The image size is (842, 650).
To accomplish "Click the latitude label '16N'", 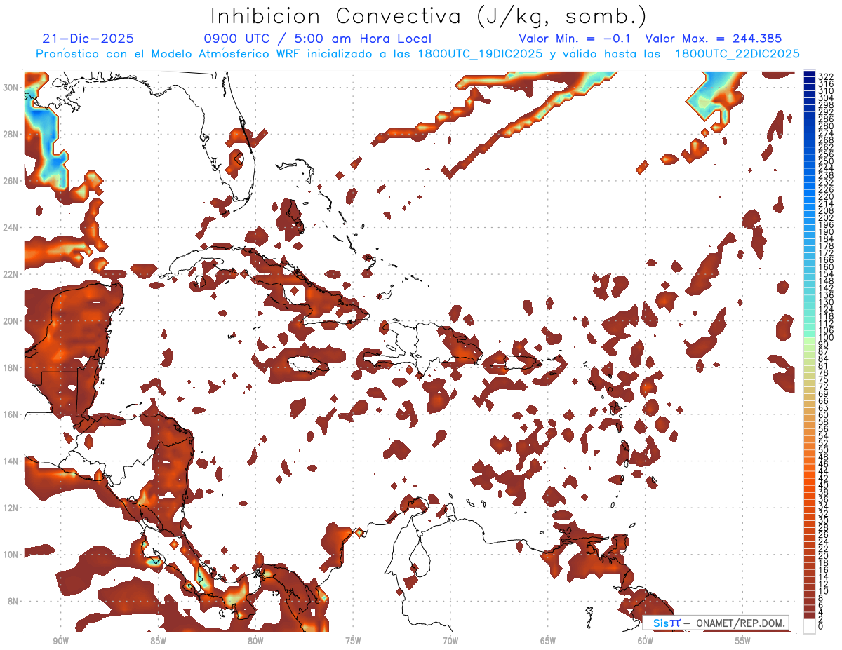I will pyautogui.click(x=12, y=414).
